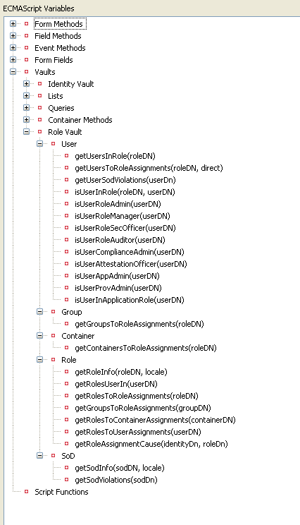Click the red icon beside SoD
Image resolution: width=300 pixels, height=525 pixels.
[x=53, y=456]
